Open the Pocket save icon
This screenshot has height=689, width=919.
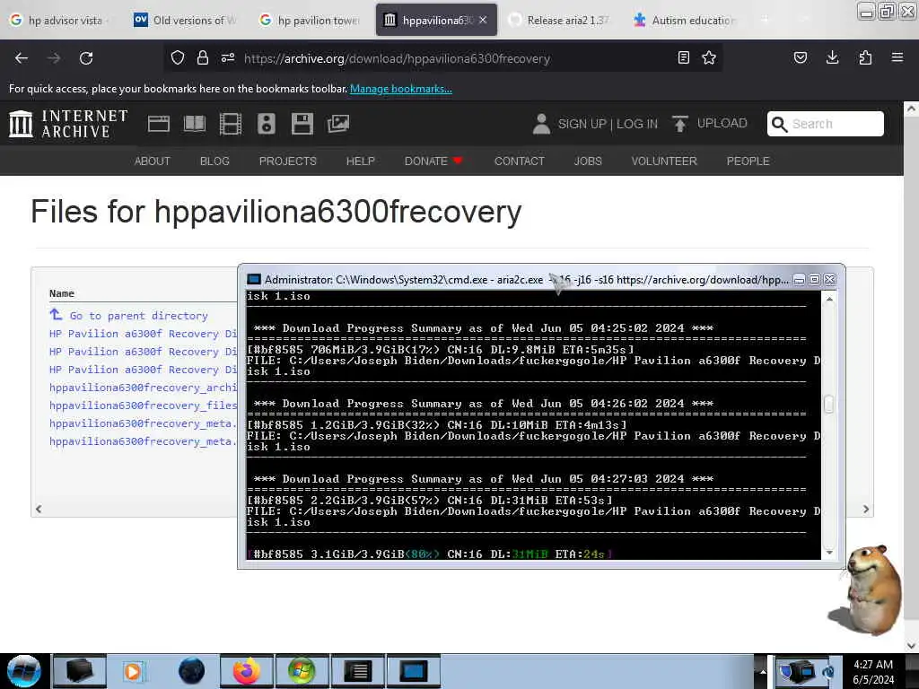(x=801, y=57)
